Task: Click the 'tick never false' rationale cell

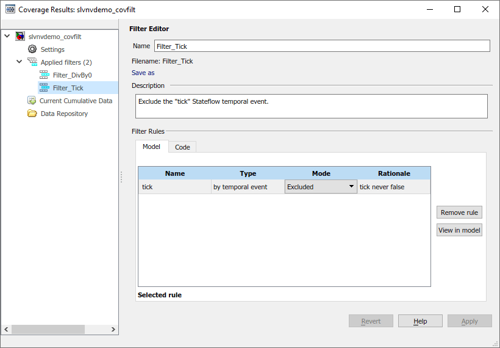Action: 394,187
